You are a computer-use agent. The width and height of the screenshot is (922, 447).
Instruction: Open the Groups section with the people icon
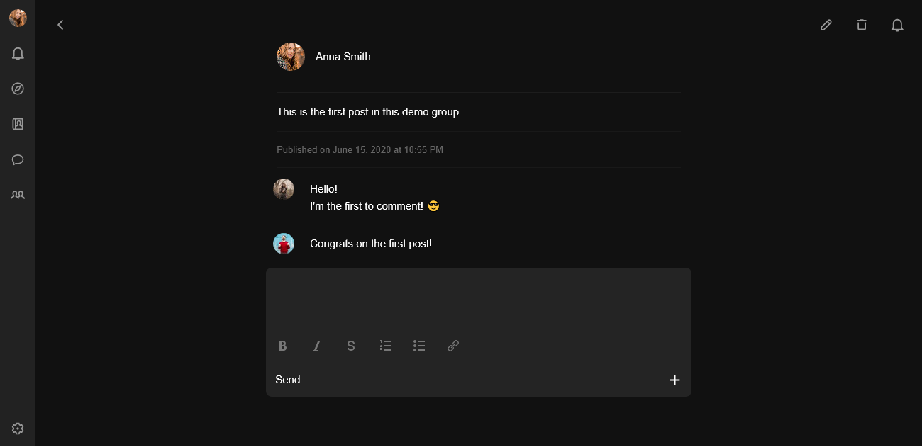(x=18, y=195)
